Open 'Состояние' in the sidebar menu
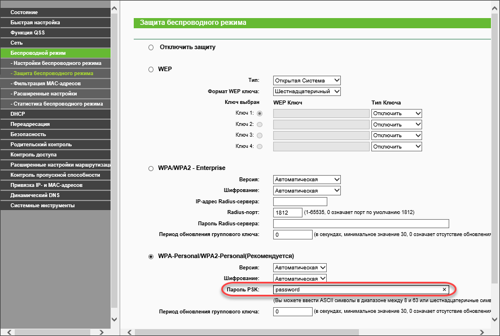The width and height of the screenshot is (500, 336). coord(55,12)
